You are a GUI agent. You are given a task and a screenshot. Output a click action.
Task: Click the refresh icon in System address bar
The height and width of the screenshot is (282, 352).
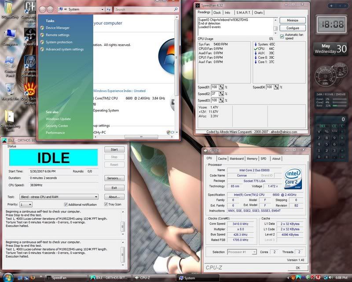click(109, 9)
